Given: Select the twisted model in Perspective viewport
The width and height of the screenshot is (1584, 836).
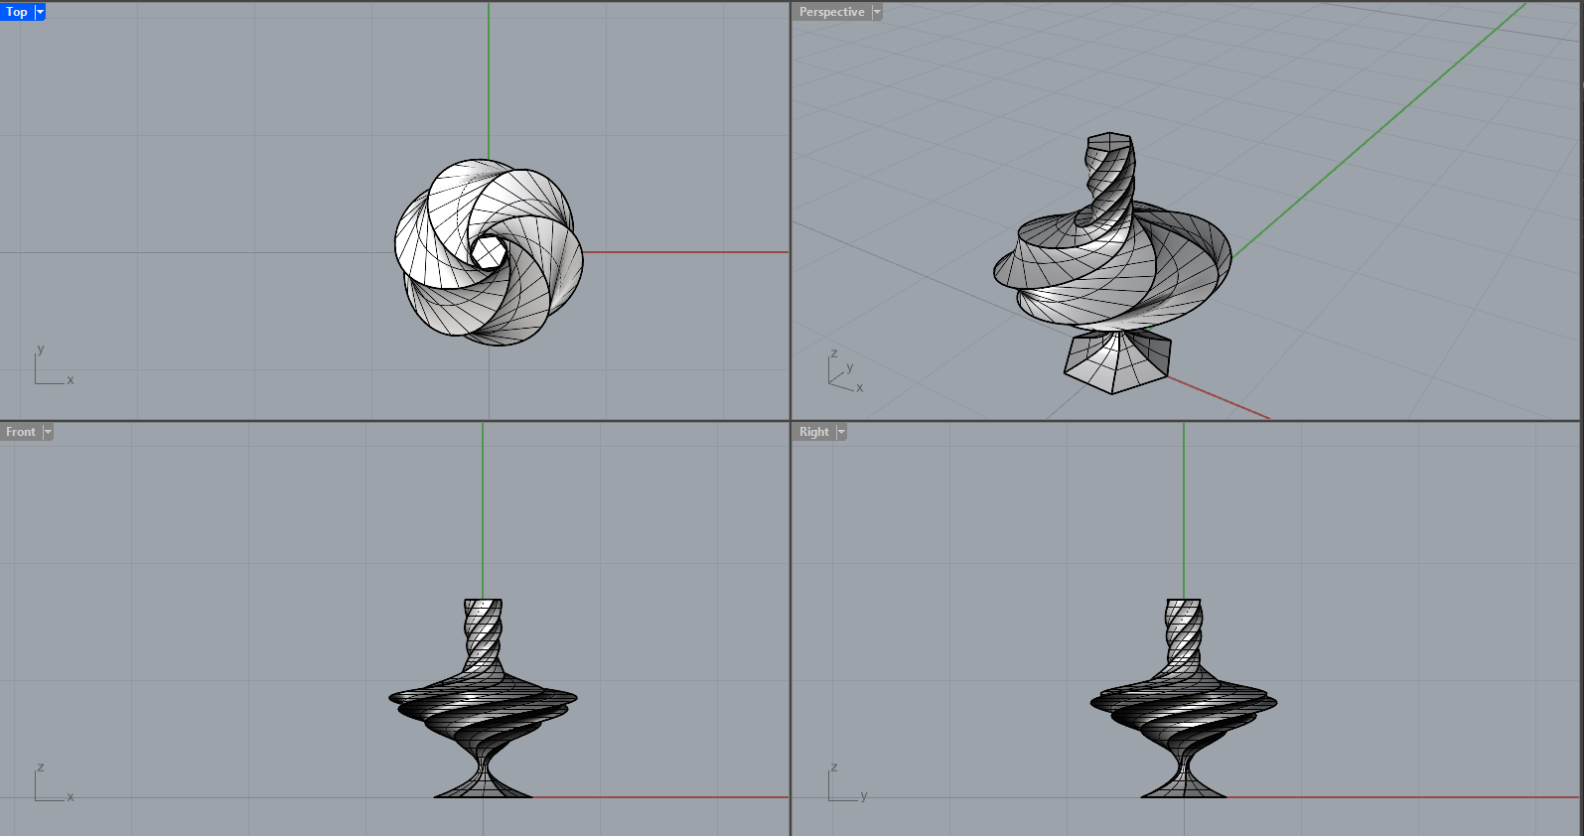Looking at the screenshot, I should pyautogui.click(x=1112, y=263).
